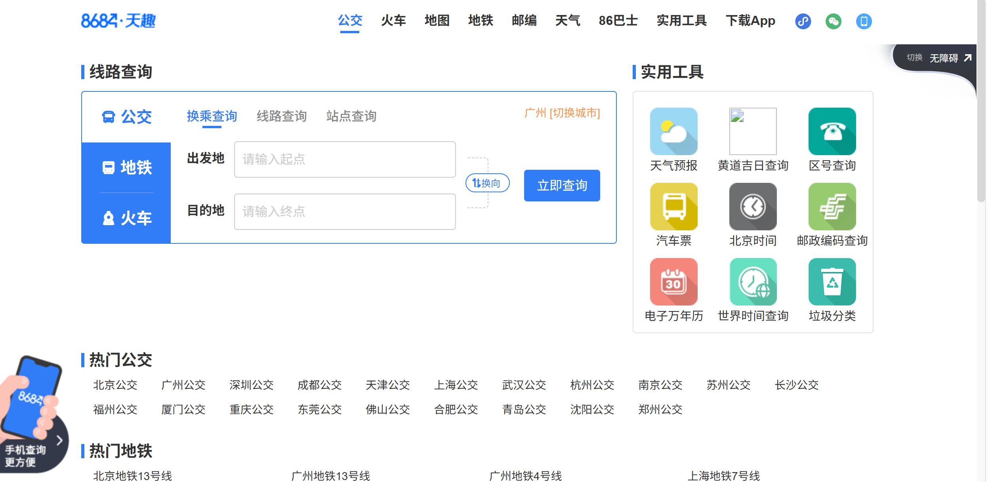988x482 pixels.
Task: Click the 目的地 destination input field
Action: tap(345, 211)
